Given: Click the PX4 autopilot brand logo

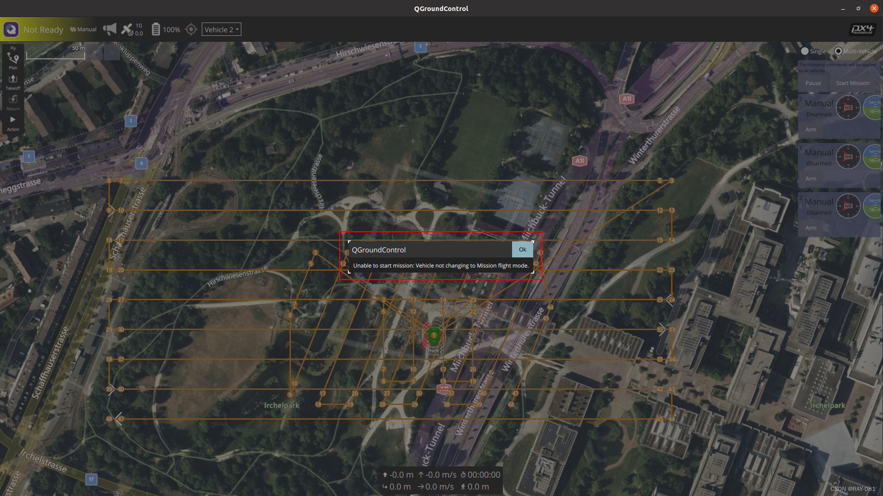Looking at the screenshot, I should pyautogui.click(x=862, y=29).
